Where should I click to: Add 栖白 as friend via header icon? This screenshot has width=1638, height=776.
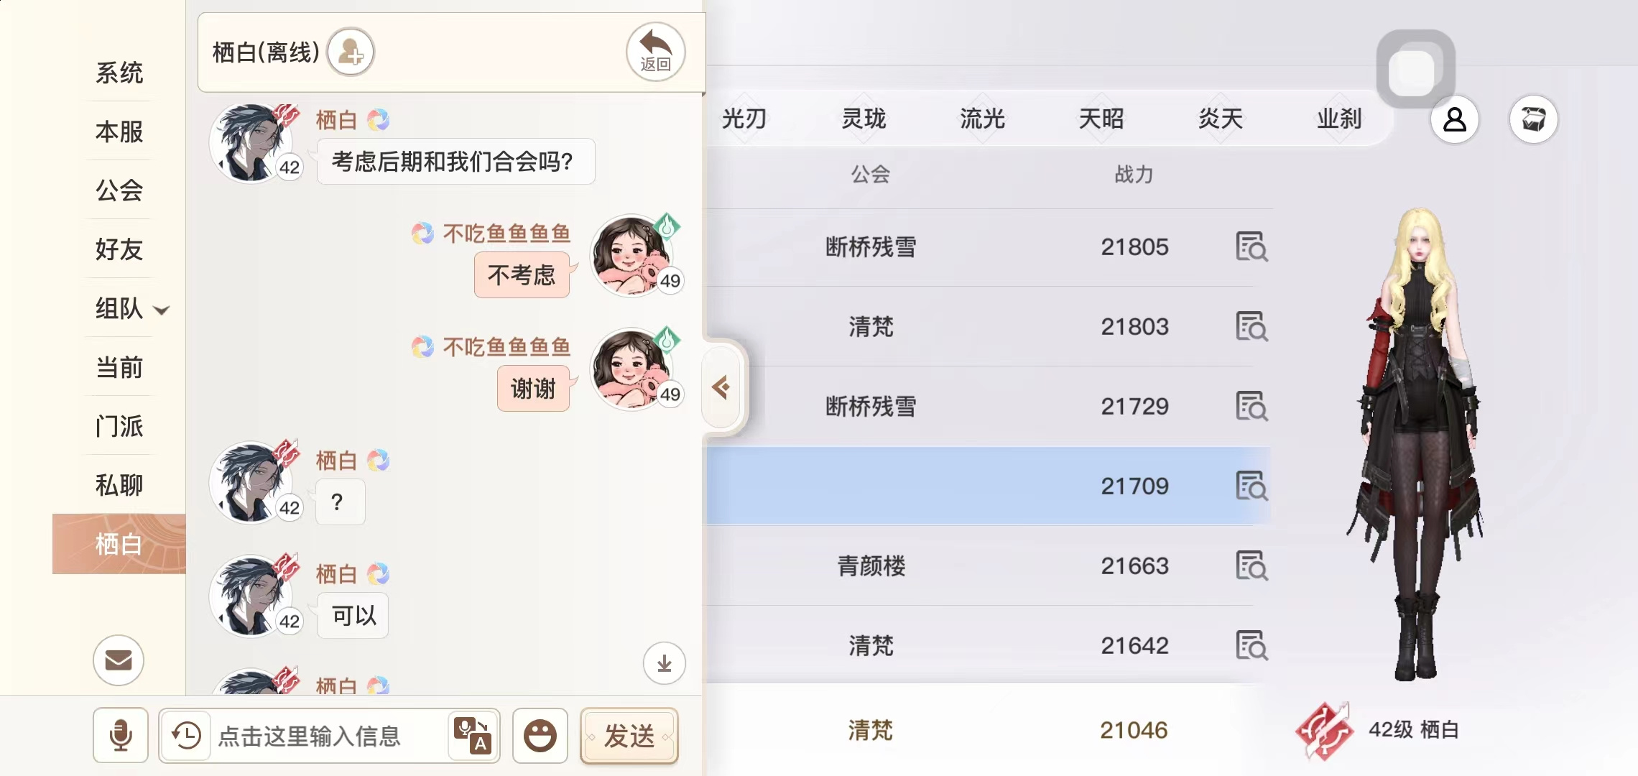point(351,52)
